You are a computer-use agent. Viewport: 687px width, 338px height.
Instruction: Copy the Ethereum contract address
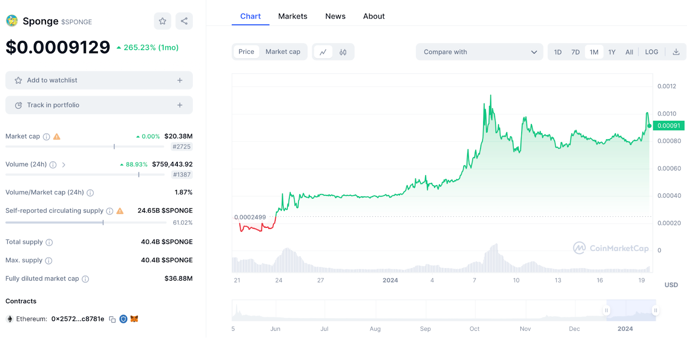click(x=112, y=319)
